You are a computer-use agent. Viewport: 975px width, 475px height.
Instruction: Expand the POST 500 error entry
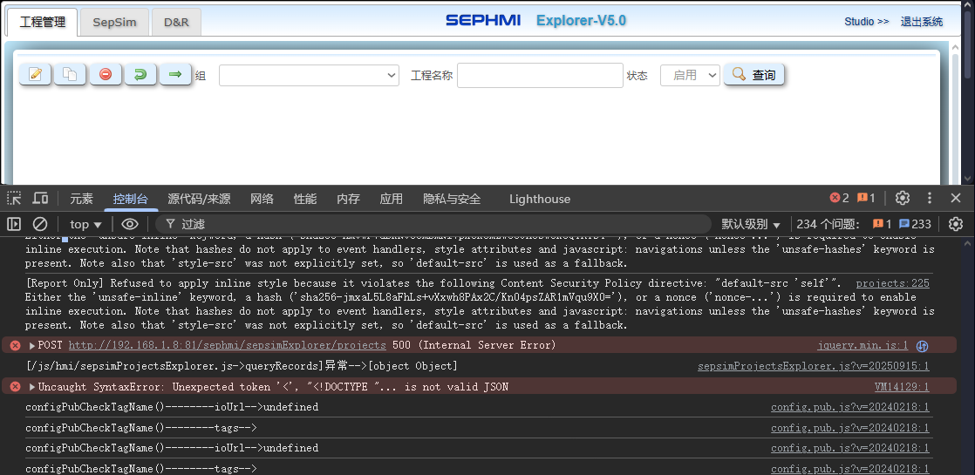pos(32,346)
